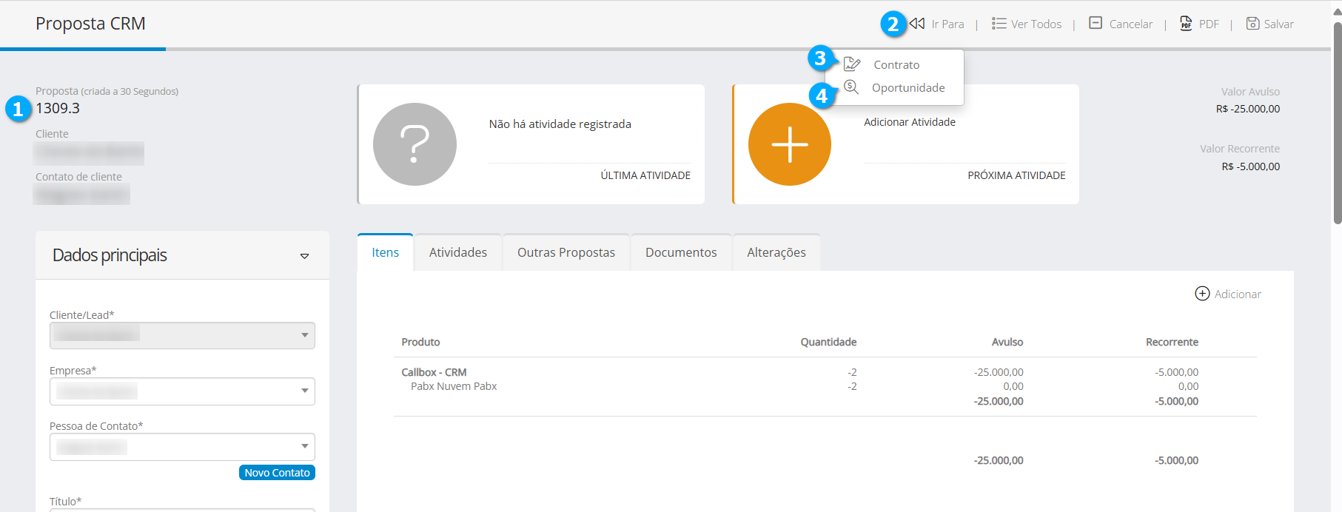Screen dimensions: 1342x512
Task: Click the Salvar disk icon
Action: [x=1252, y=24]
